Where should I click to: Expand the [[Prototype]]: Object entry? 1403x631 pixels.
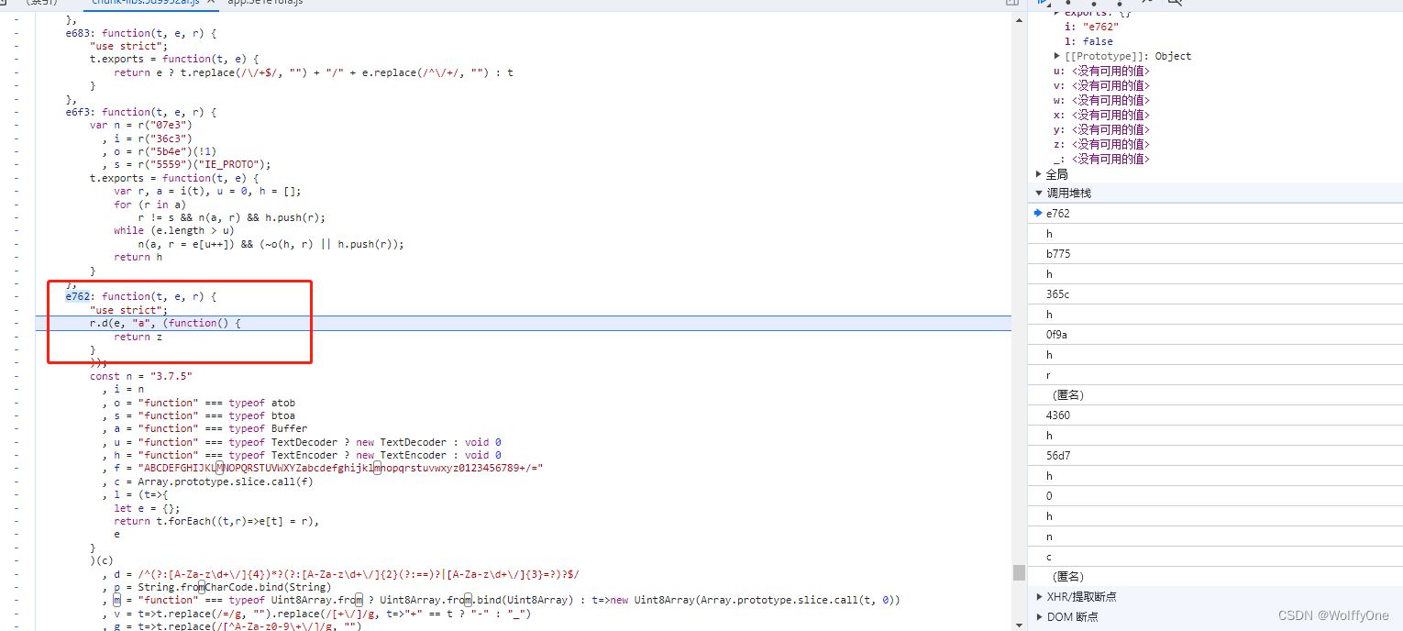[x=1057, y=56]
